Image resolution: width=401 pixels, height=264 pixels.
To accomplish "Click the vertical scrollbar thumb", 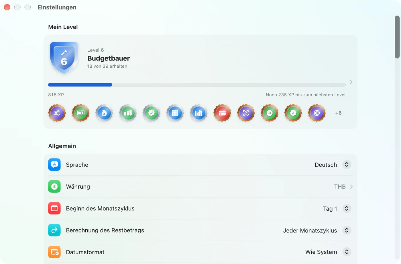I will tap(397, 37).
